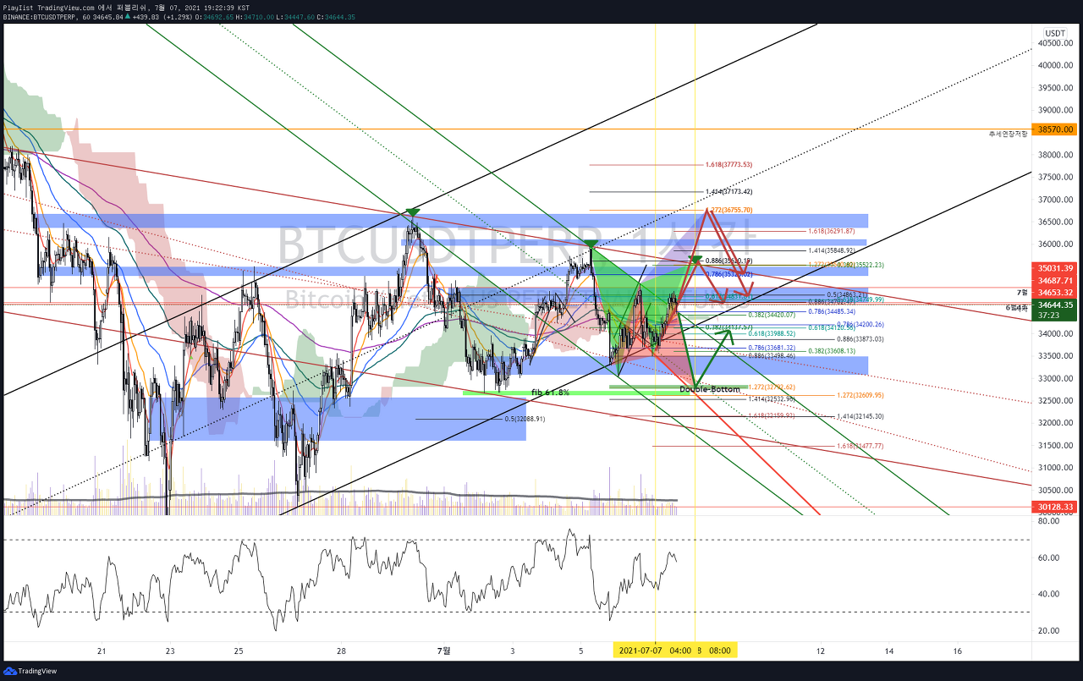Click the 1.414(37173.42) fib label
This screenshot has height=681, width=1083.
[728, 192]
